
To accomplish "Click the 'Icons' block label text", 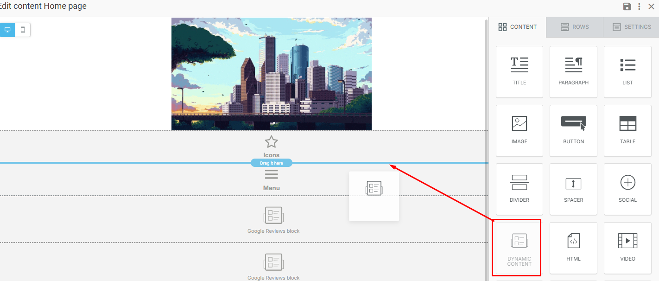I will pyautogui.click(x=272, y=155).
